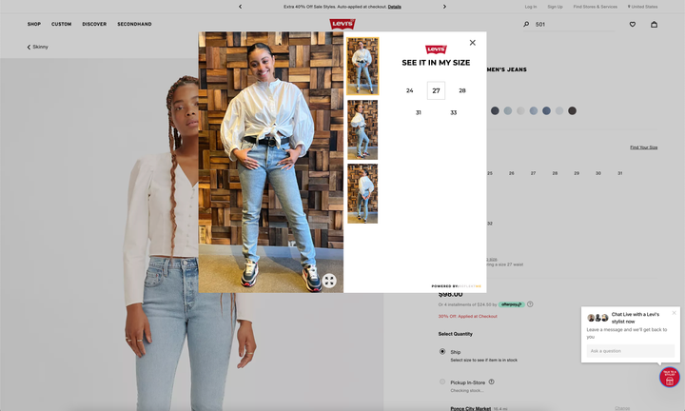
Task: Open Afterpay info icon
Action: 530,304
